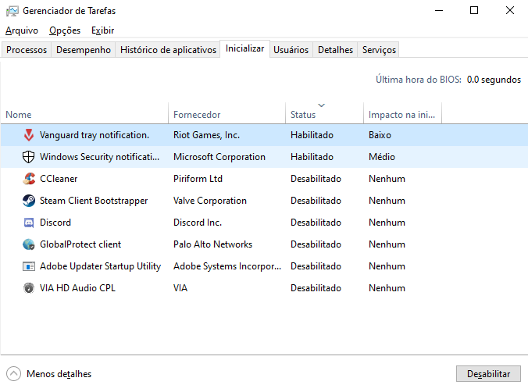Sort list by Fornecedor column
Image resolution: width=528 pixels, height=392 pixels.
[x=197, y=115]
